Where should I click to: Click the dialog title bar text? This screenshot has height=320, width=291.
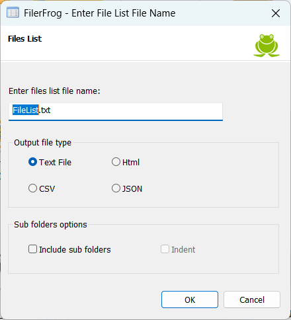(x=100, y=13)
